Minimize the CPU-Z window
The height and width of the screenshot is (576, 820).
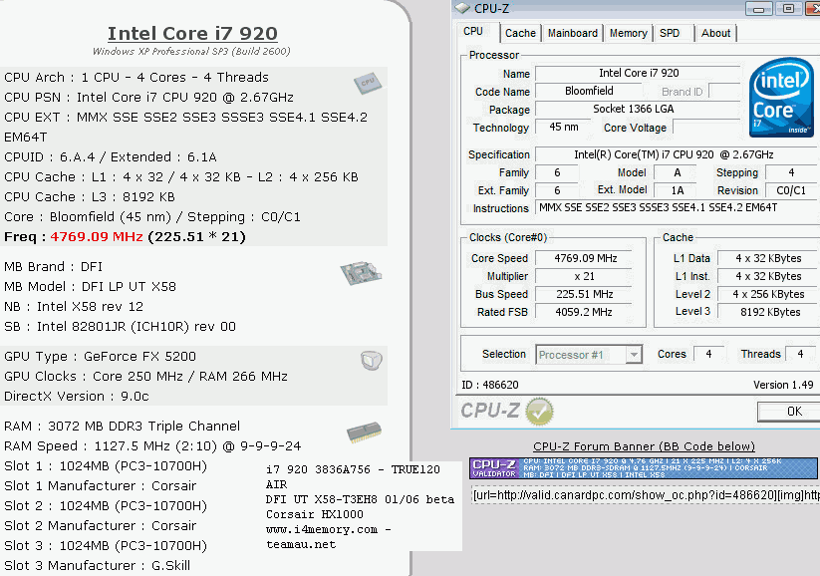tap(759, 9)
